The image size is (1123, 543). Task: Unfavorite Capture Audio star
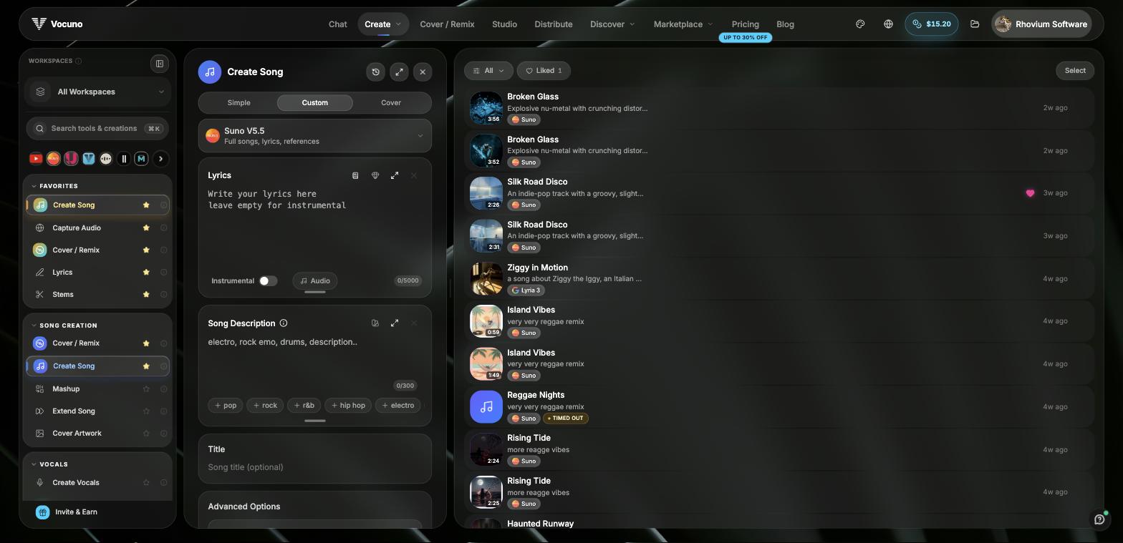click(146, 228)
